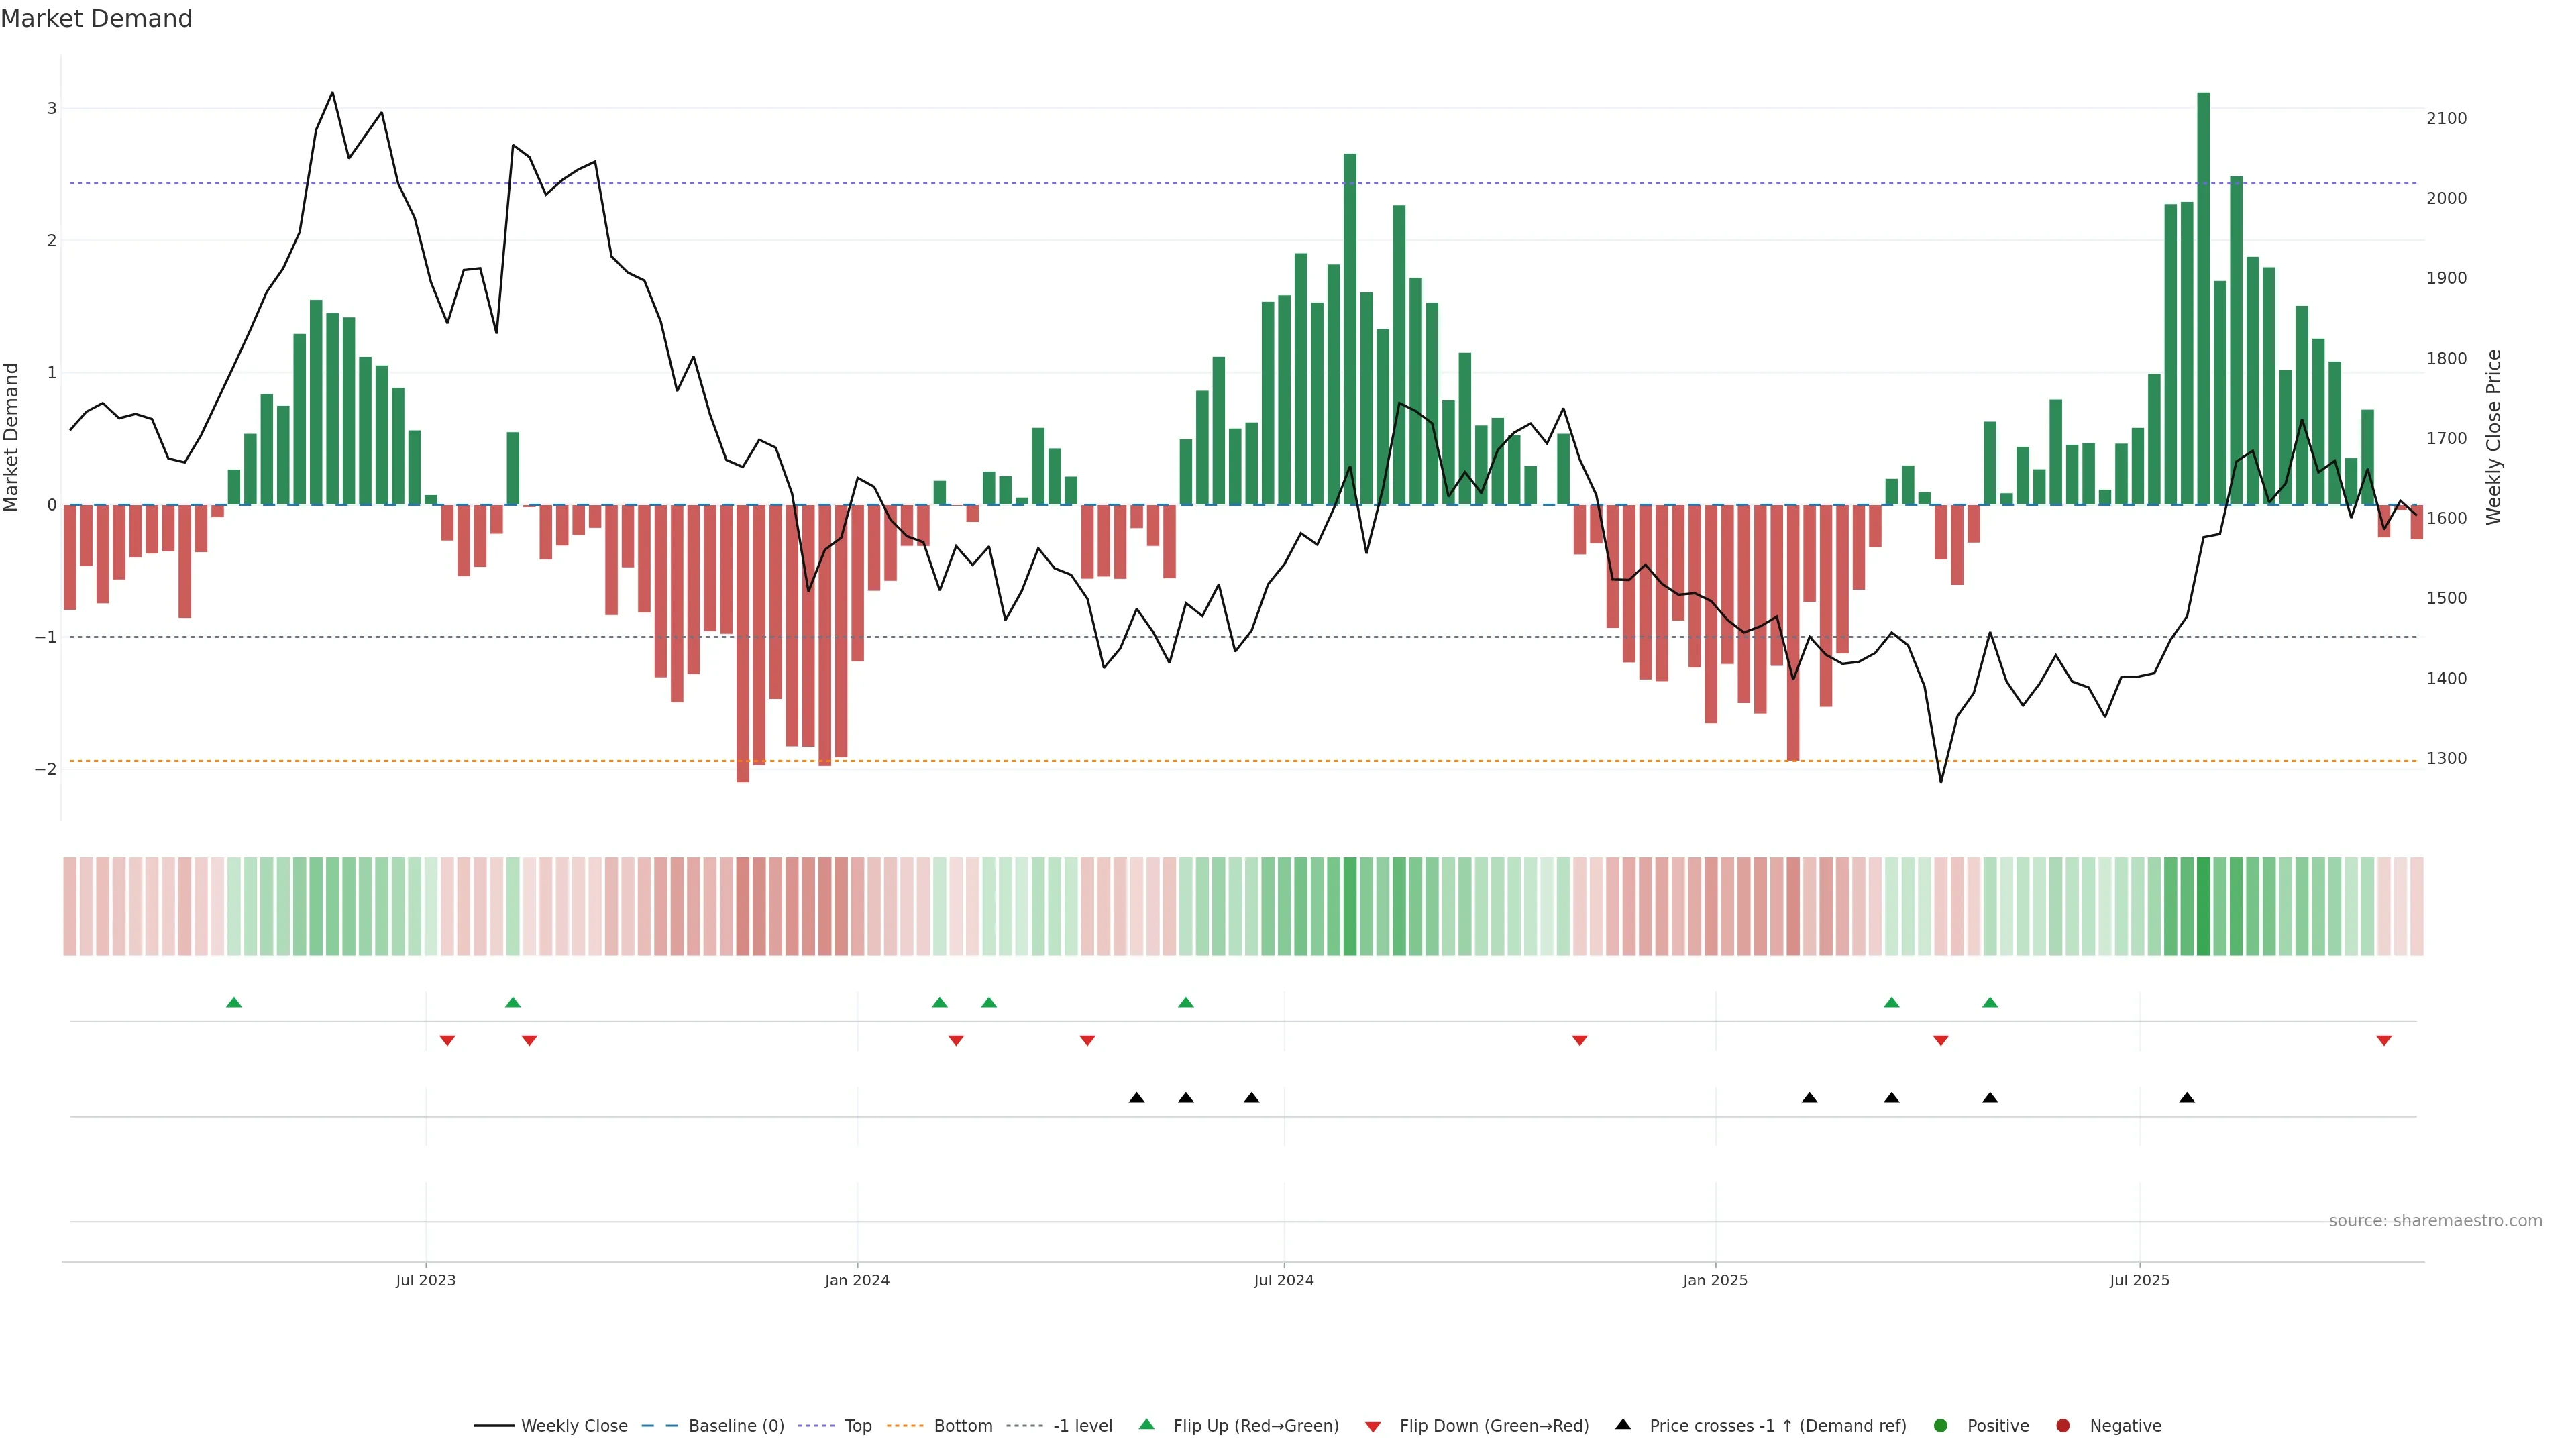Click the Jul 2025 axis label

coord(2140,1280)
